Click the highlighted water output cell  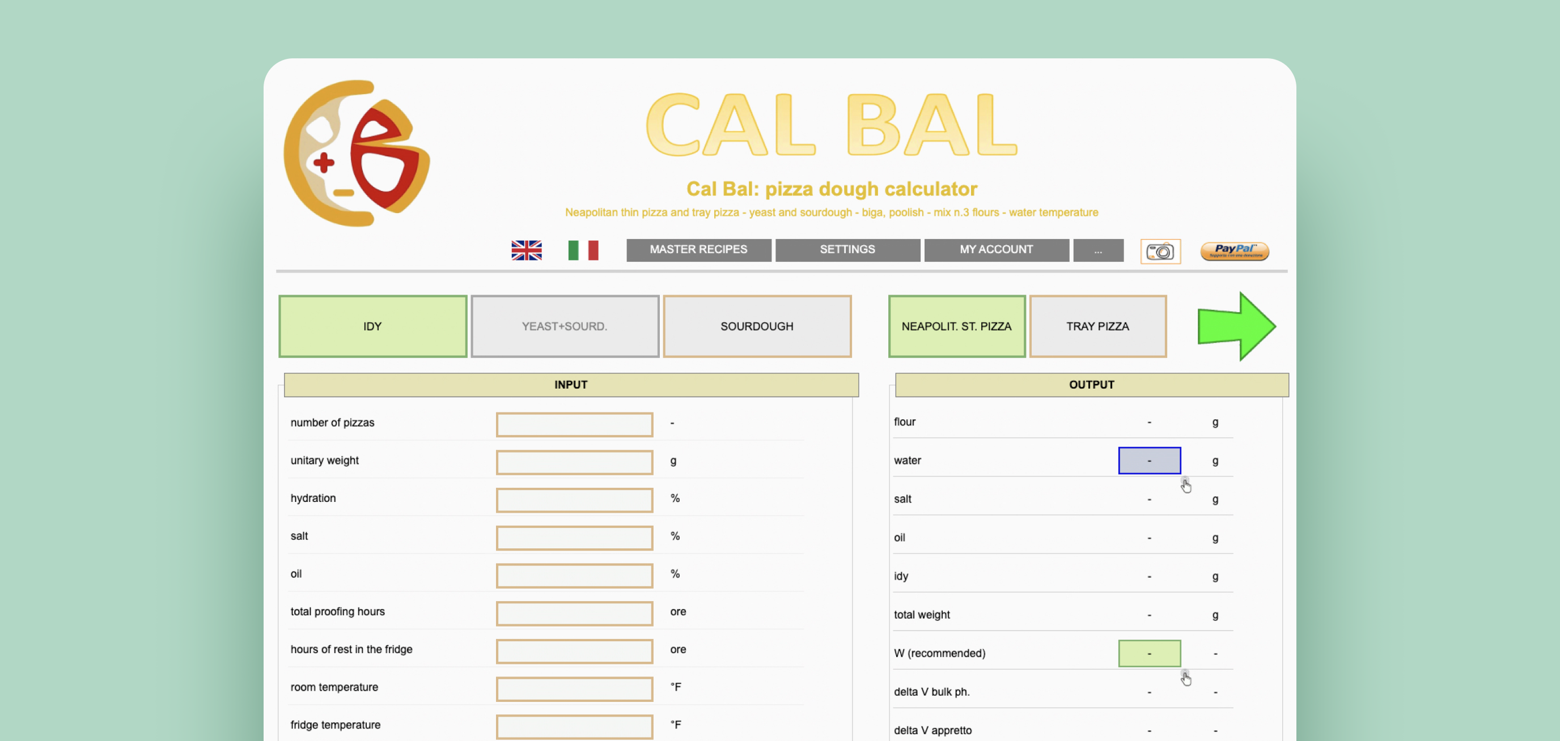pos(1149,460)
